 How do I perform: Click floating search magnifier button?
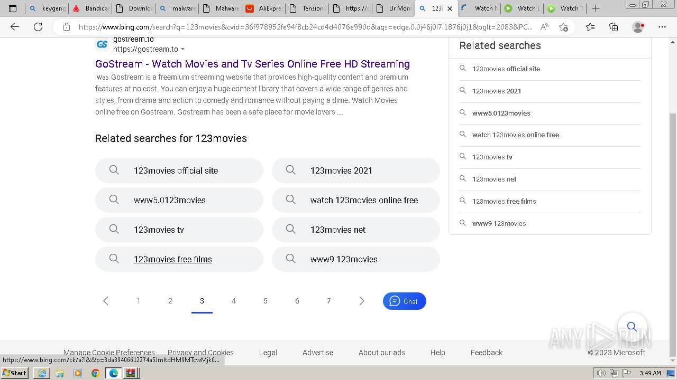[632, 327]
